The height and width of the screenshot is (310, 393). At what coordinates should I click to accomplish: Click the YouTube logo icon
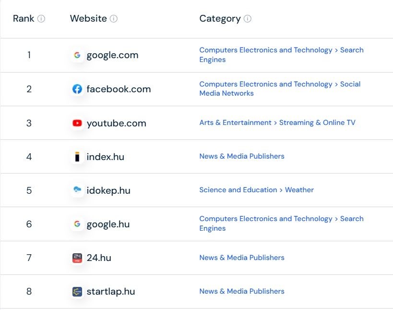click(77, 123)
